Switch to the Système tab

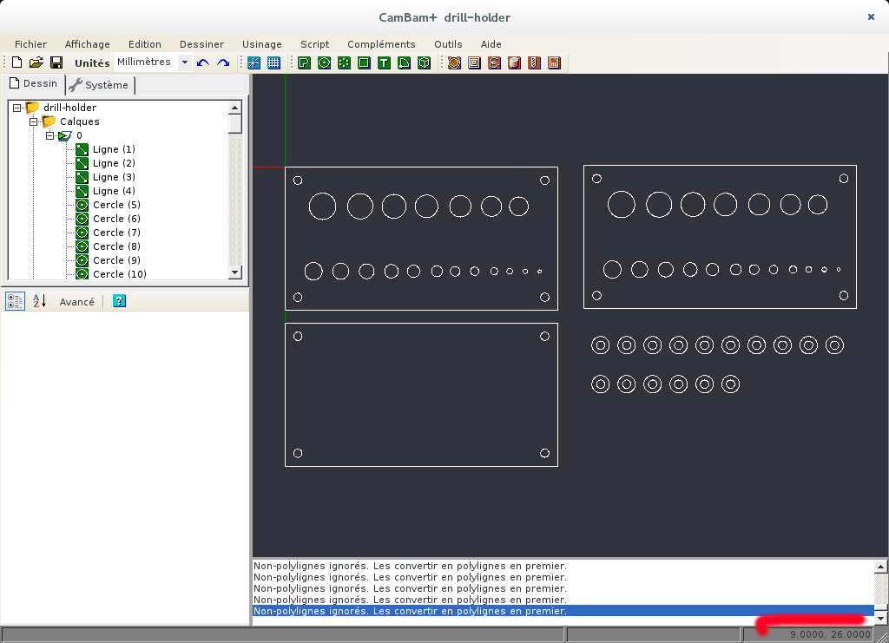[99, 85]
